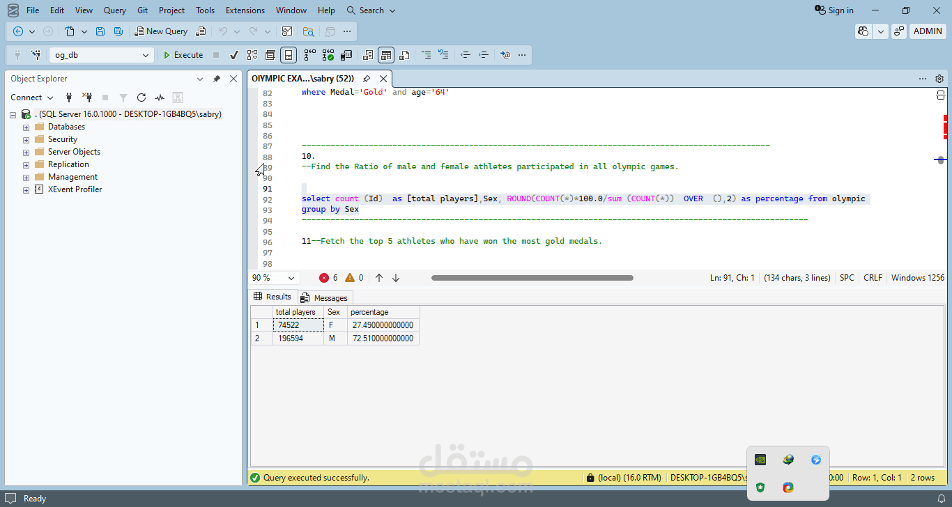Uncomment the selected lines
The height and width of the screenshot is (507, 952).
pyautogui.click(x=444, y=55)
